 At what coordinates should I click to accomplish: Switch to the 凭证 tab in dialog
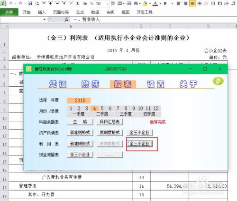[58, 84]
